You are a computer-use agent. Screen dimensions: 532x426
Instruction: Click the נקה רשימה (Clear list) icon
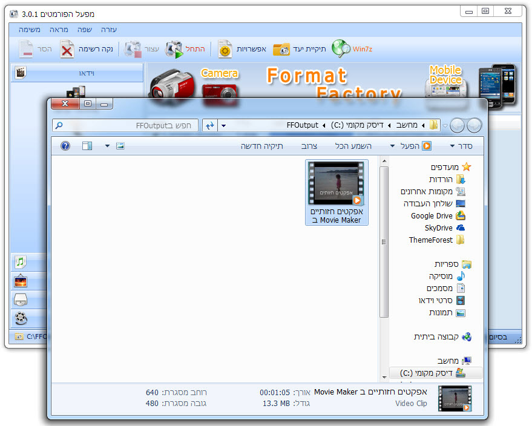(x=67, y=49)
